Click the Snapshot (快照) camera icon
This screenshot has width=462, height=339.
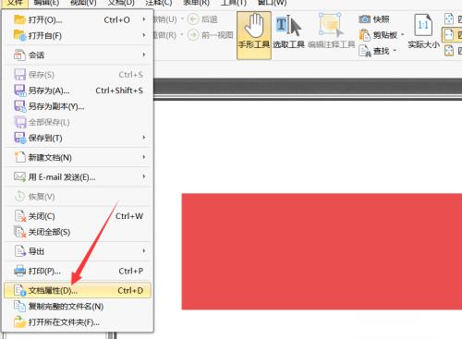365,19
